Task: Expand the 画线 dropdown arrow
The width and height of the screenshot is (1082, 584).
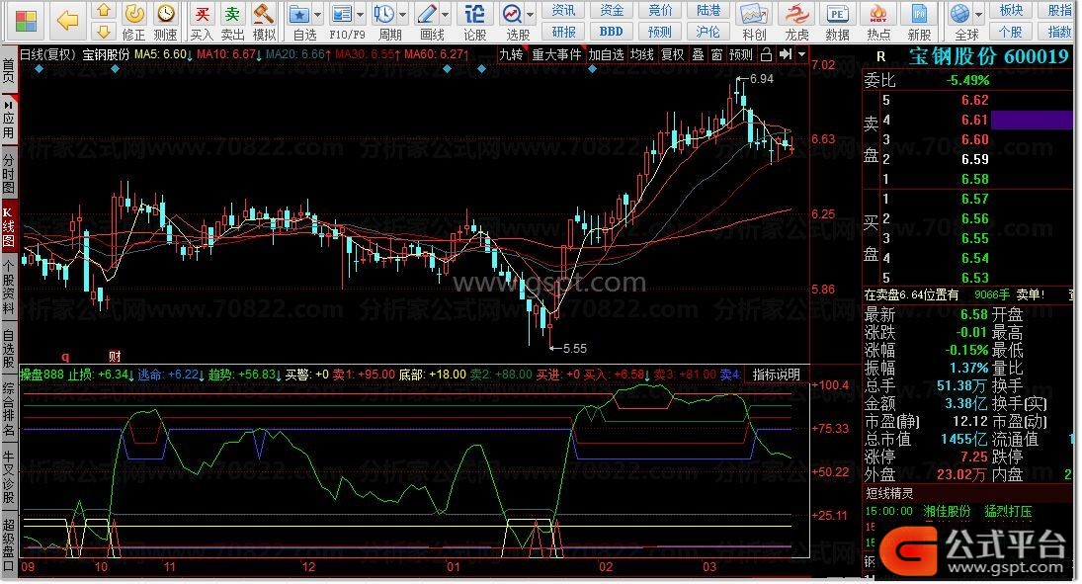Action: [x=445, y=15]
